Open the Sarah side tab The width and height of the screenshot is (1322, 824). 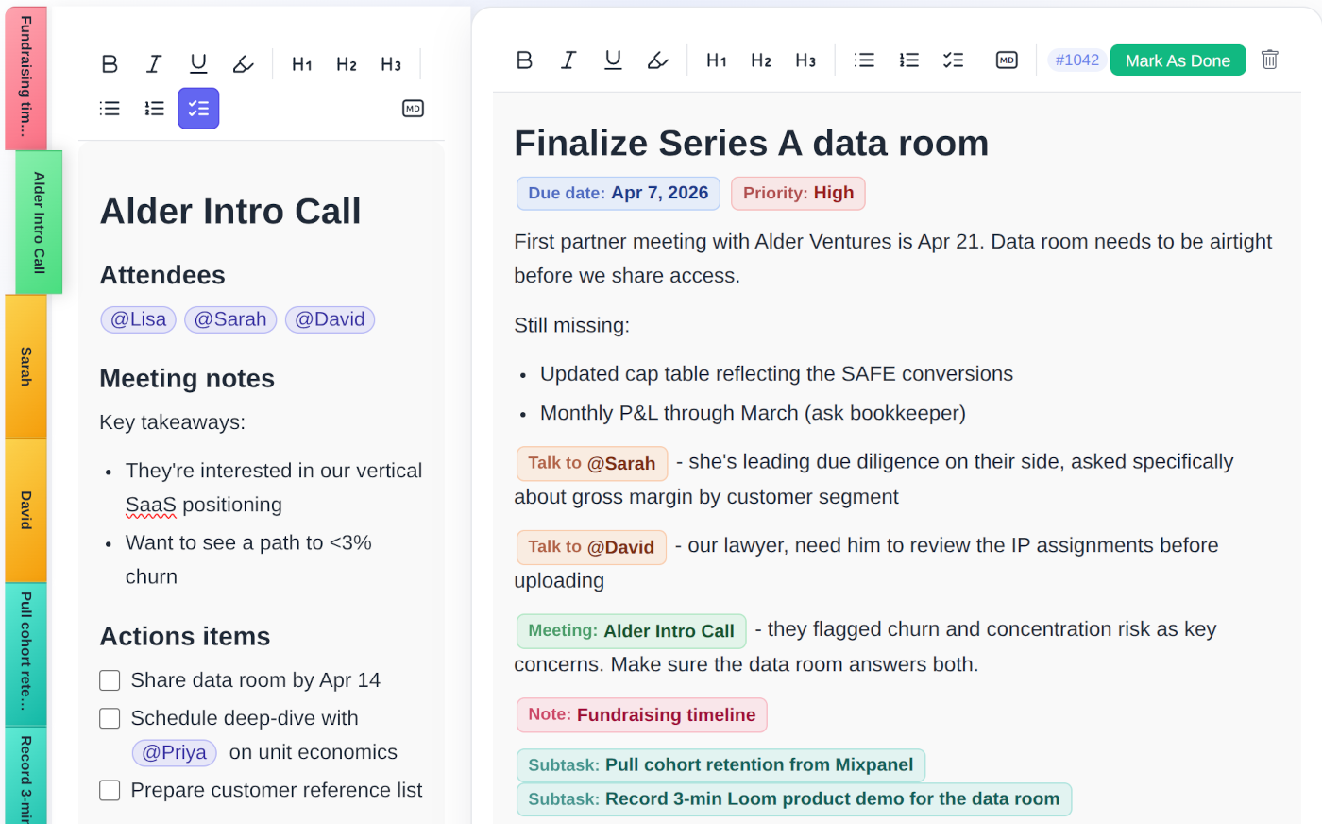pyautogui.click(x=25, y=367)
